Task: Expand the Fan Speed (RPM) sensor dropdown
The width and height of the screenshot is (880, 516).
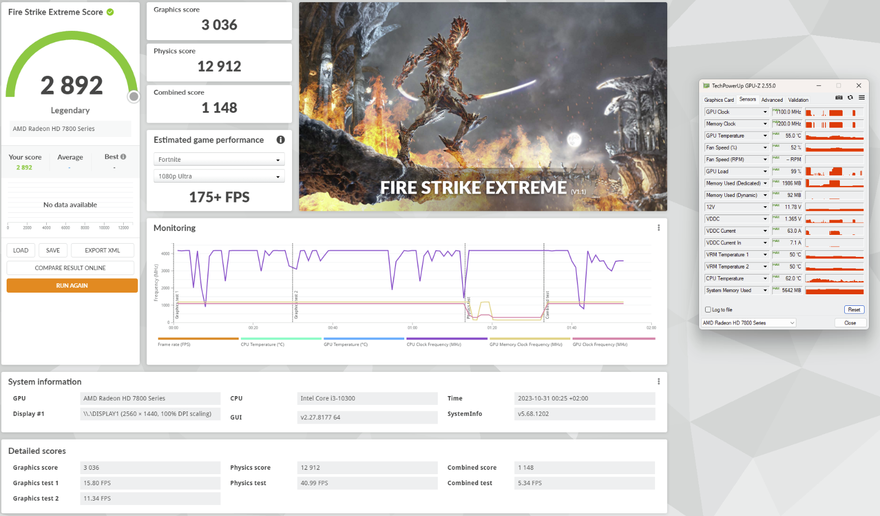Action: tap(765, 160)
